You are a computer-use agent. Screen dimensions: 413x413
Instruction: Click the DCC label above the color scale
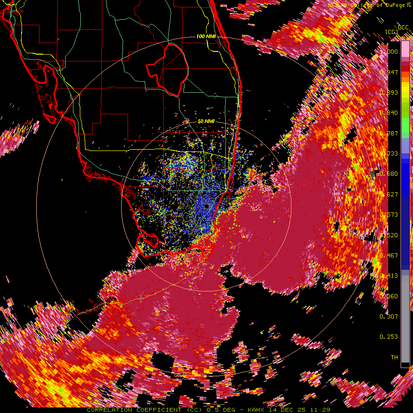(x=403, y=28)
